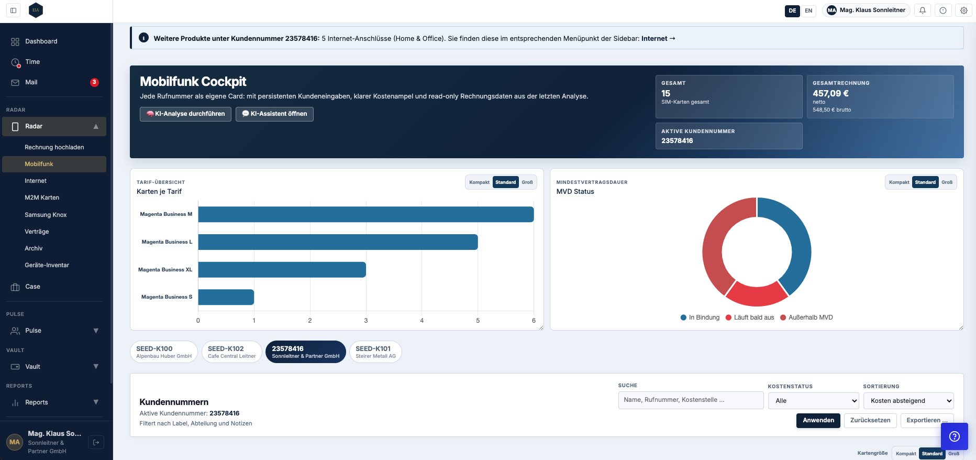Click the info icon in the notice banner

143,38
